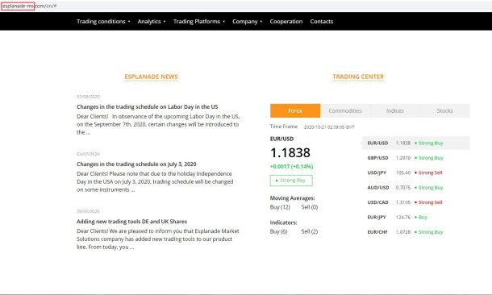Viewport: 492px width, 295px height.
Task: Click the Esplanade Market Solutions excerpt text
Action: [x=158, y=239]
